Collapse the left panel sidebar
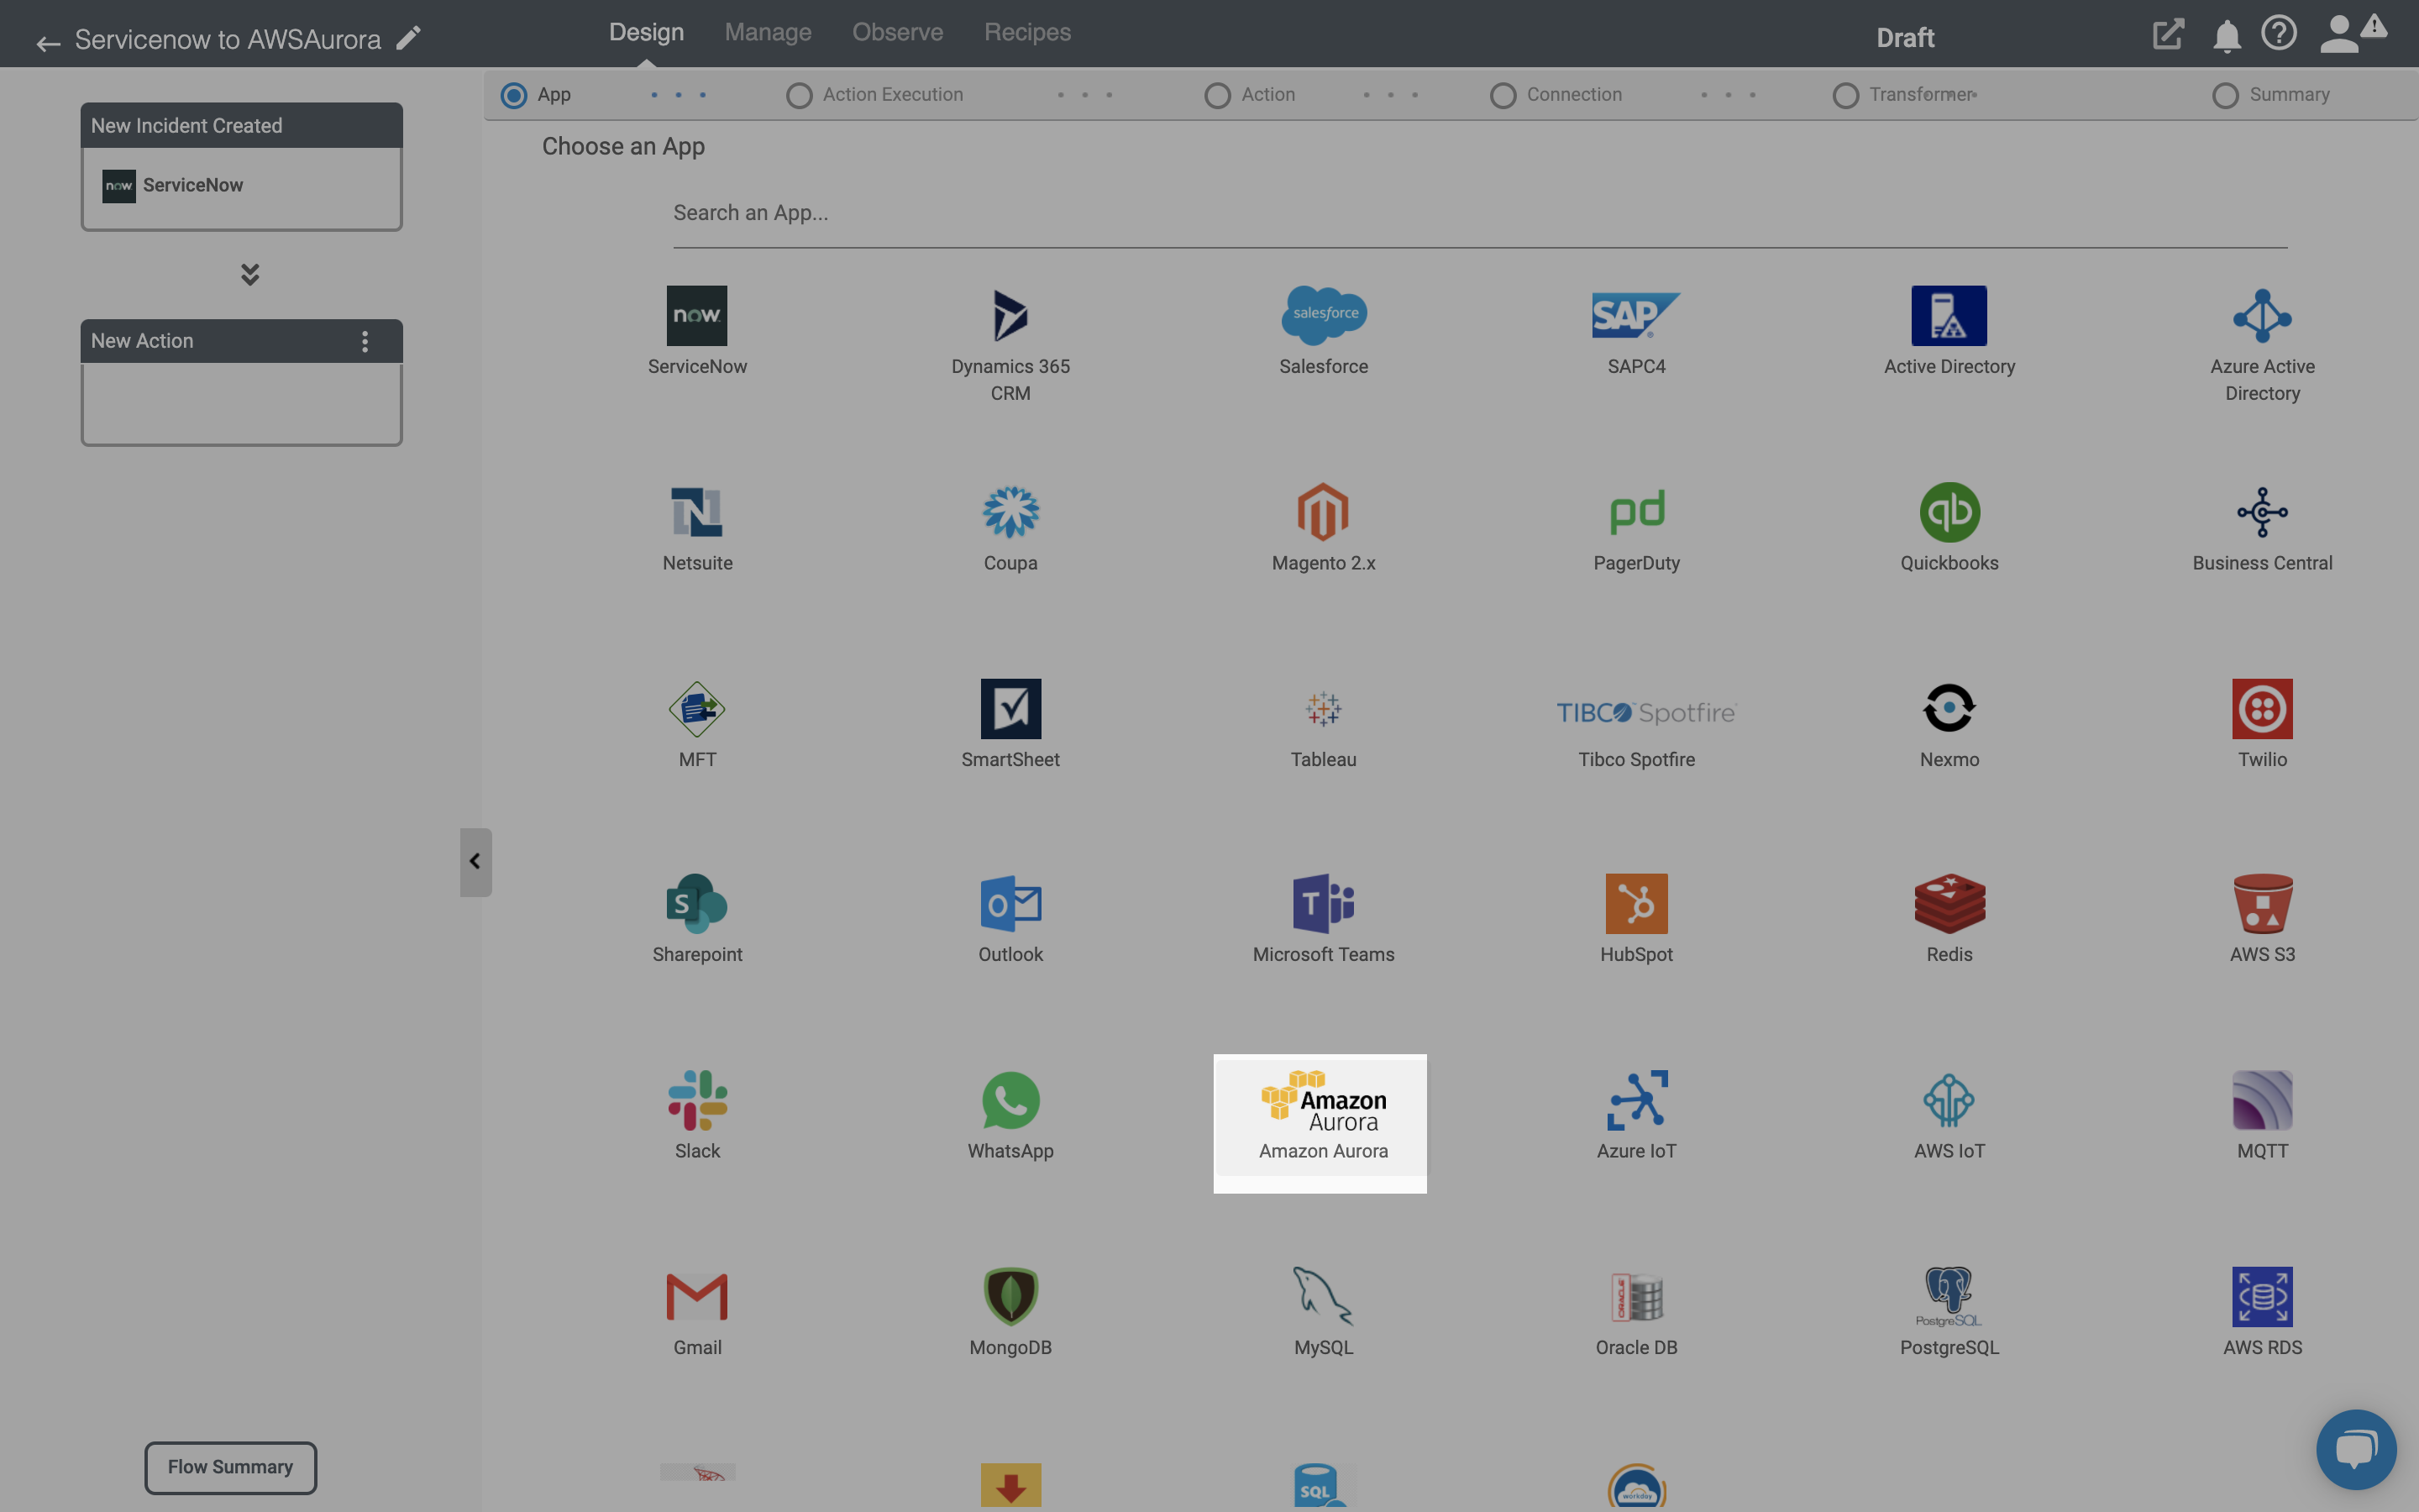The image size is (2419, 1512). [x=475, y=860]
